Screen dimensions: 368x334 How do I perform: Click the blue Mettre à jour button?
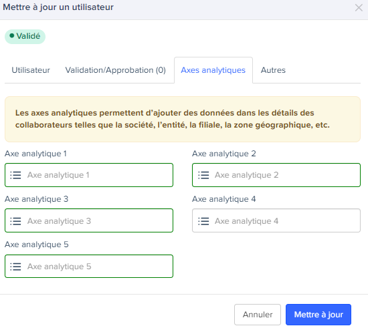point(318,315)
